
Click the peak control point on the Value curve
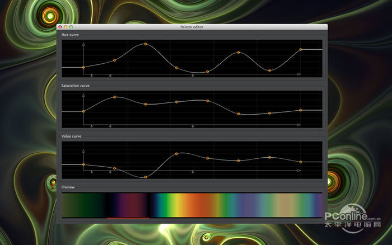coord(176,154)
